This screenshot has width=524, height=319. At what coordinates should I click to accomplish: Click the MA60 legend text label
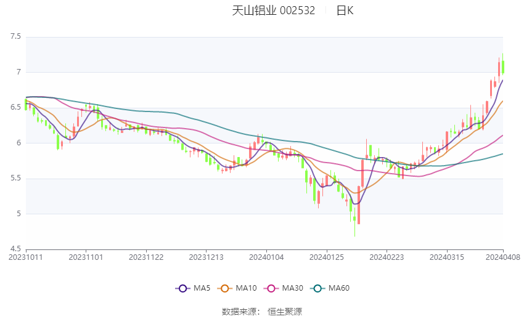[339, 288]
